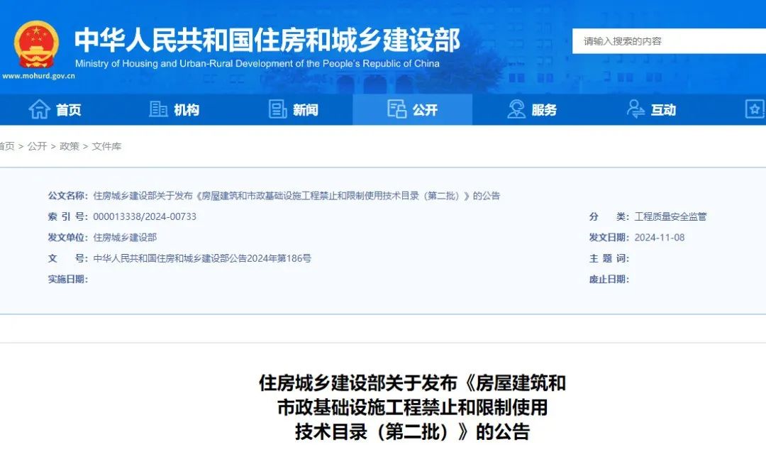The height and width of the screenshot is (452, 766).
Task: Open the 机构 navigation tab
Action: coord(174,109)
